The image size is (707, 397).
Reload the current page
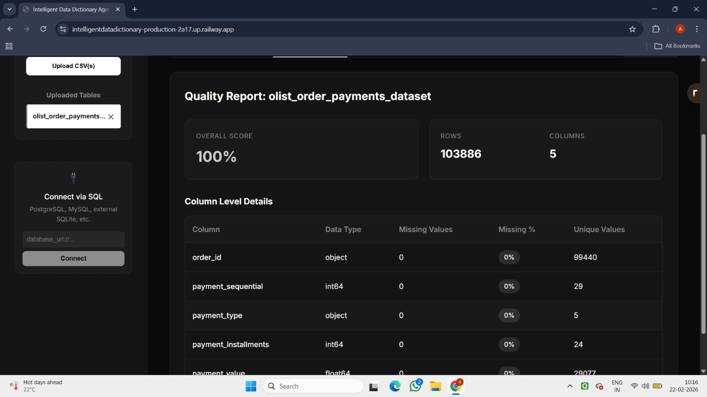(x=43, y=29)
